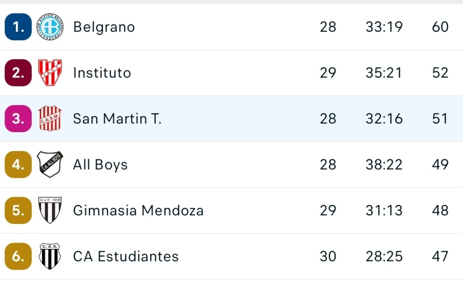Click All Boys' 38:22 goal record
The width and height of the screenshot is (463, 281).
click(x=384, y=165)
